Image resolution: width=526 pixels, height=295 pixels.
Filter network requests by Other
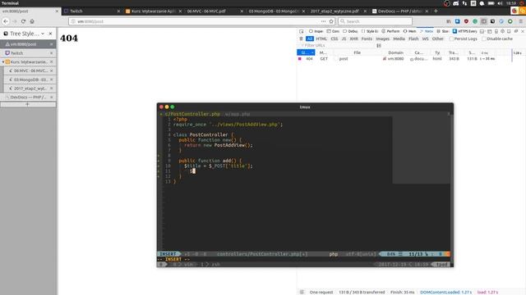point(437,39)
